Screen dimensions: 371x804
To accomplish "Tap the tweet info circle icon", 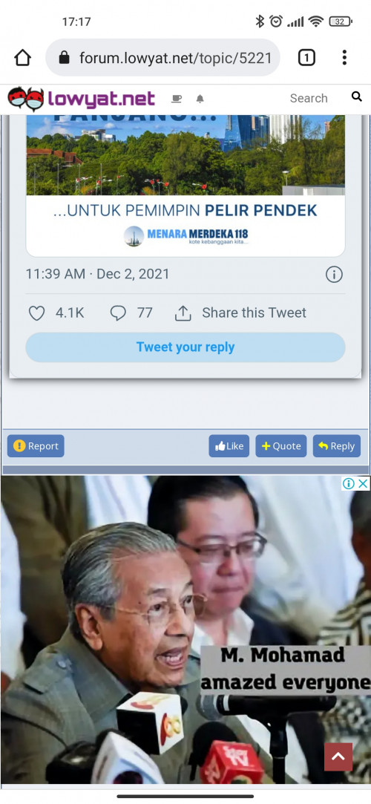I will pyautogui.click(x=334, y=275).
